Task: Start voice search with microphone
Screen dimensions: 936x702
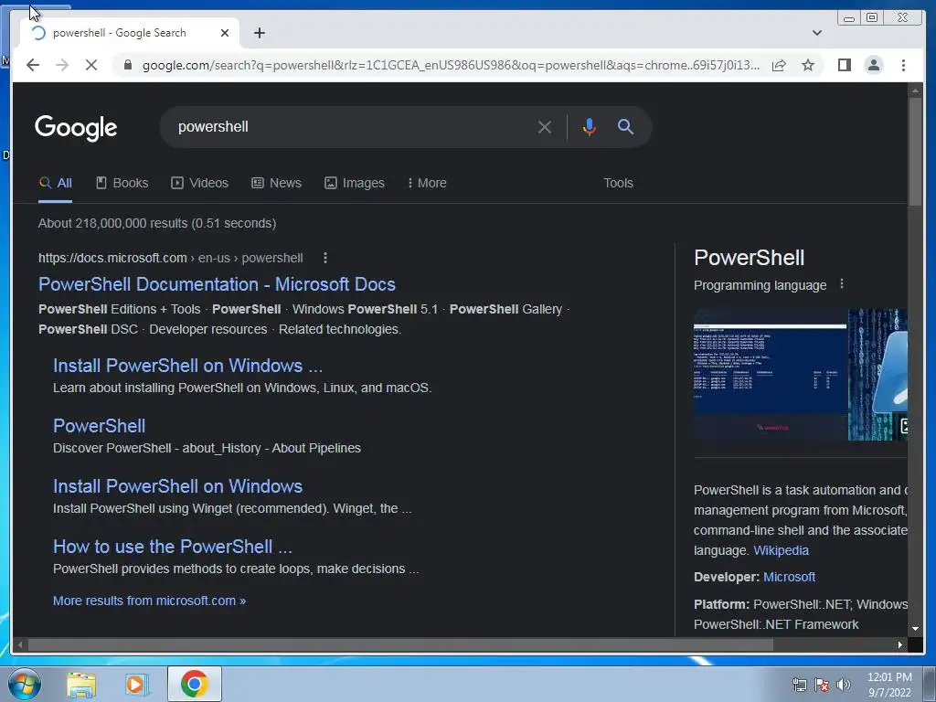Action: (590, 126)
